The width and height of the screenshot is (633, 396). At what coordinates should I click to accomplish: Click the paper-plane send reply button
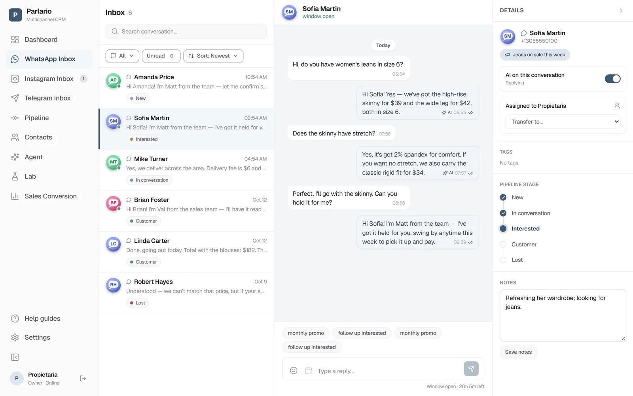pos(471,369)
